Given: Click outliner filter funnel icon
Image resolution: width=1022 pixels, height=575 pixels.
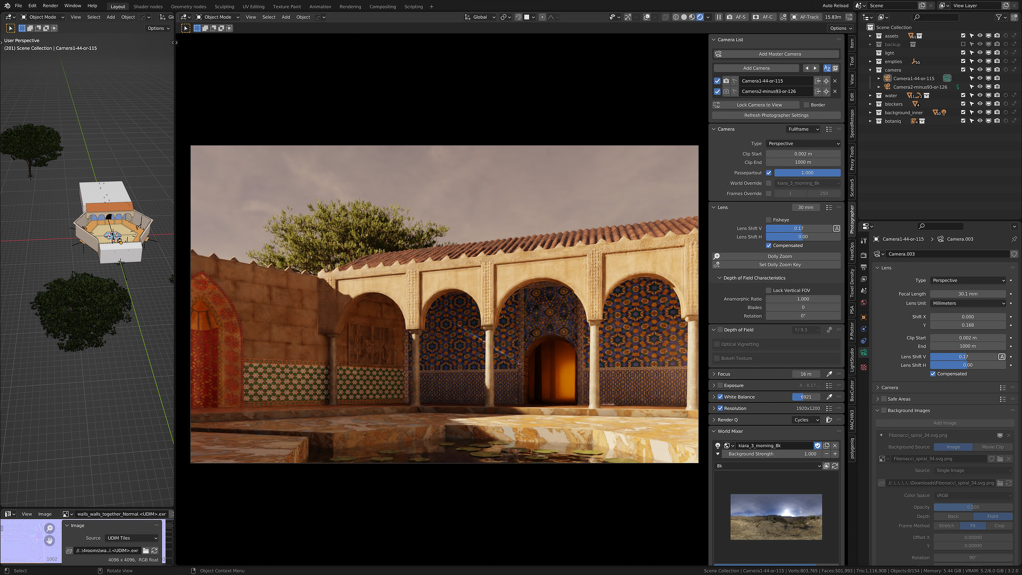Looking at the screenshot, I should click(x=999, y=17).
